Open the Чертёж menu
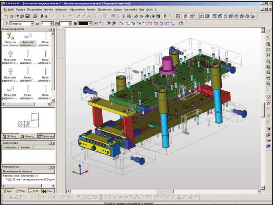This screenshot has height=205, width=274. (x=48, y=9)
